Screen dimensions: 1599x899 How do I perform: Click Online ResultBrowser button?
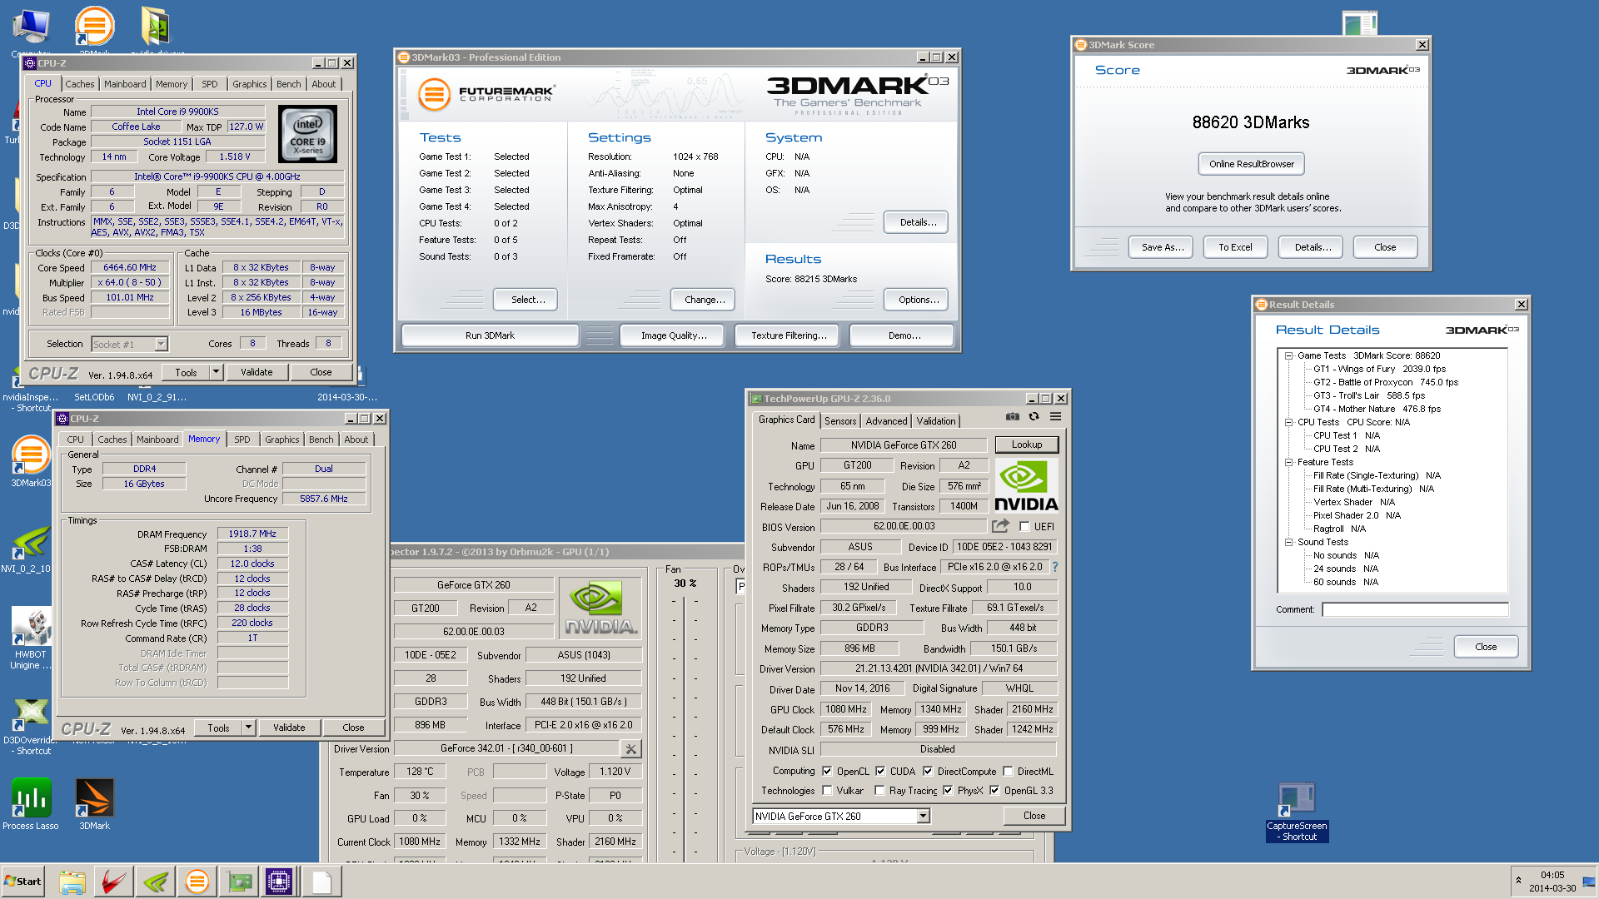(1251, 164)
